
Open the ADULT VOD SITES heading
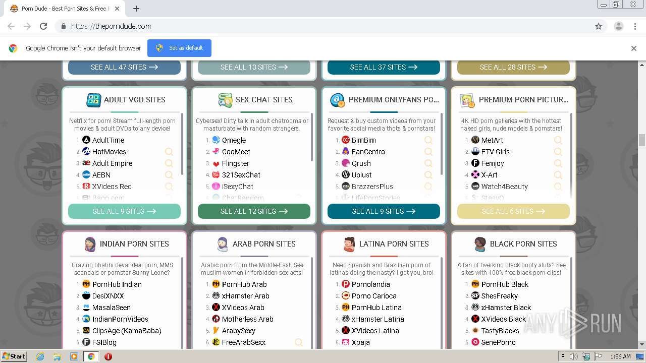135,100
